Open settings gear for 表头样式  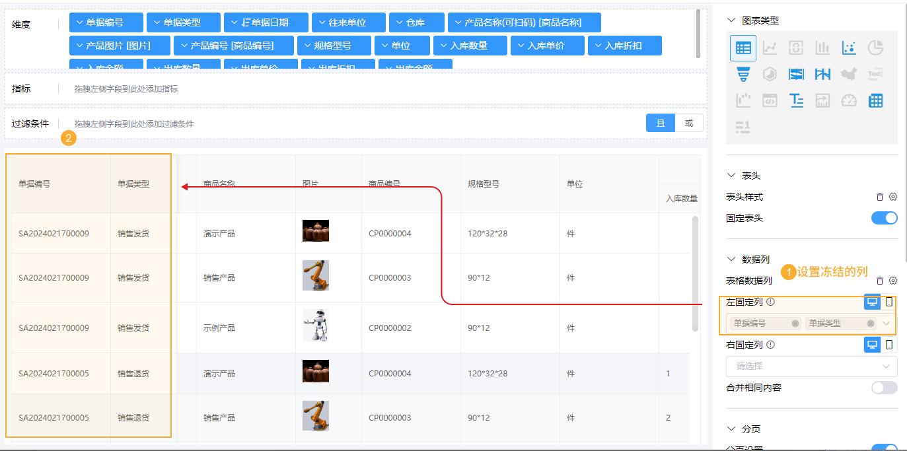[893, 197]
